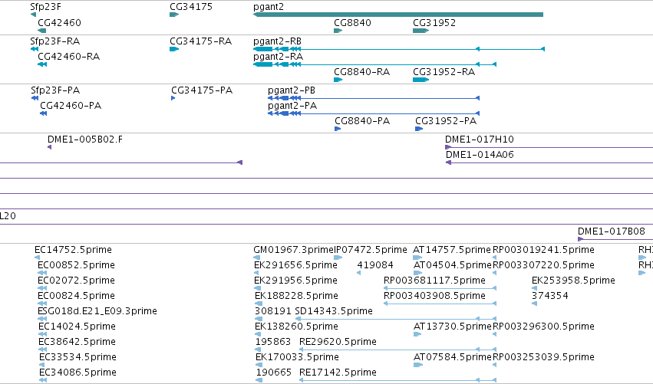653x384 pixels.
Task: Select the pgant2-RA transcript
Action: (x=374, y=64)
